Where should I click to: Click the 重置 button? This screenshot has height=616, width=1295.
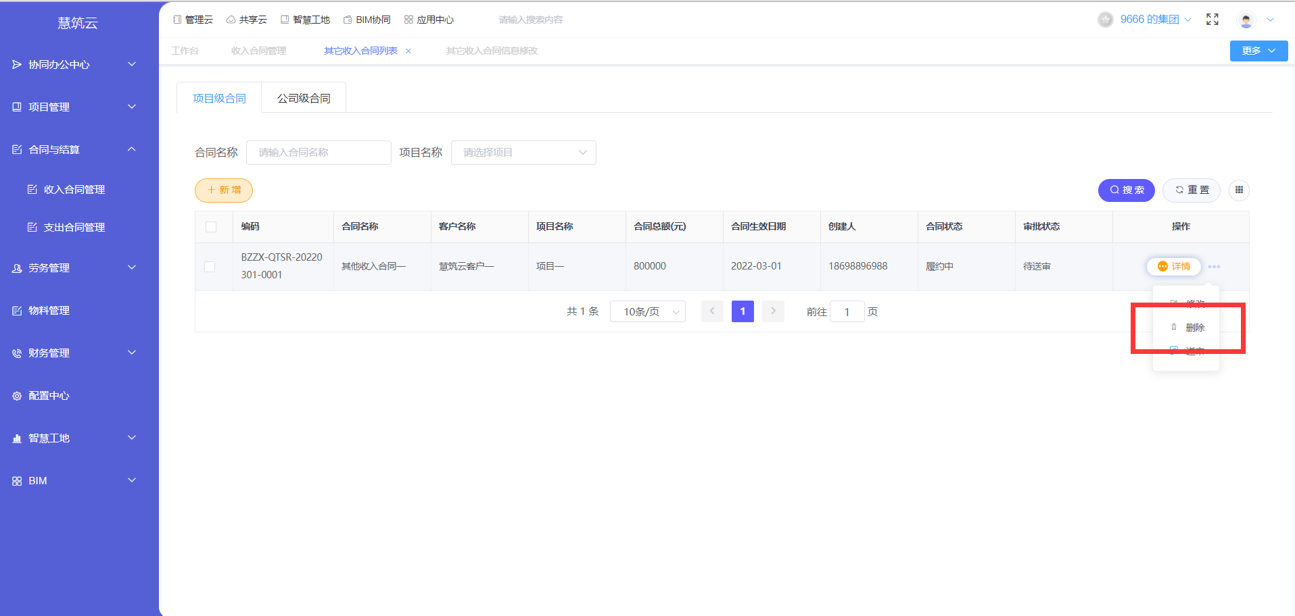(x=1192, y=190)
